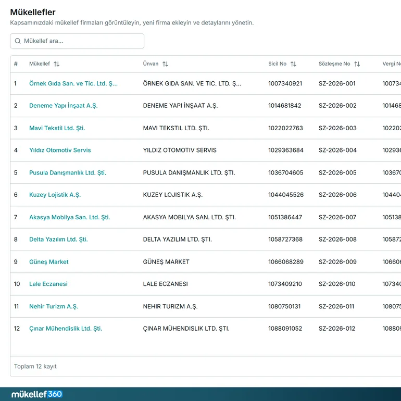Open Çınar Mühendislik Ltd. Şti. link
This screenshot has width=401, height=401.
[66, 329]
